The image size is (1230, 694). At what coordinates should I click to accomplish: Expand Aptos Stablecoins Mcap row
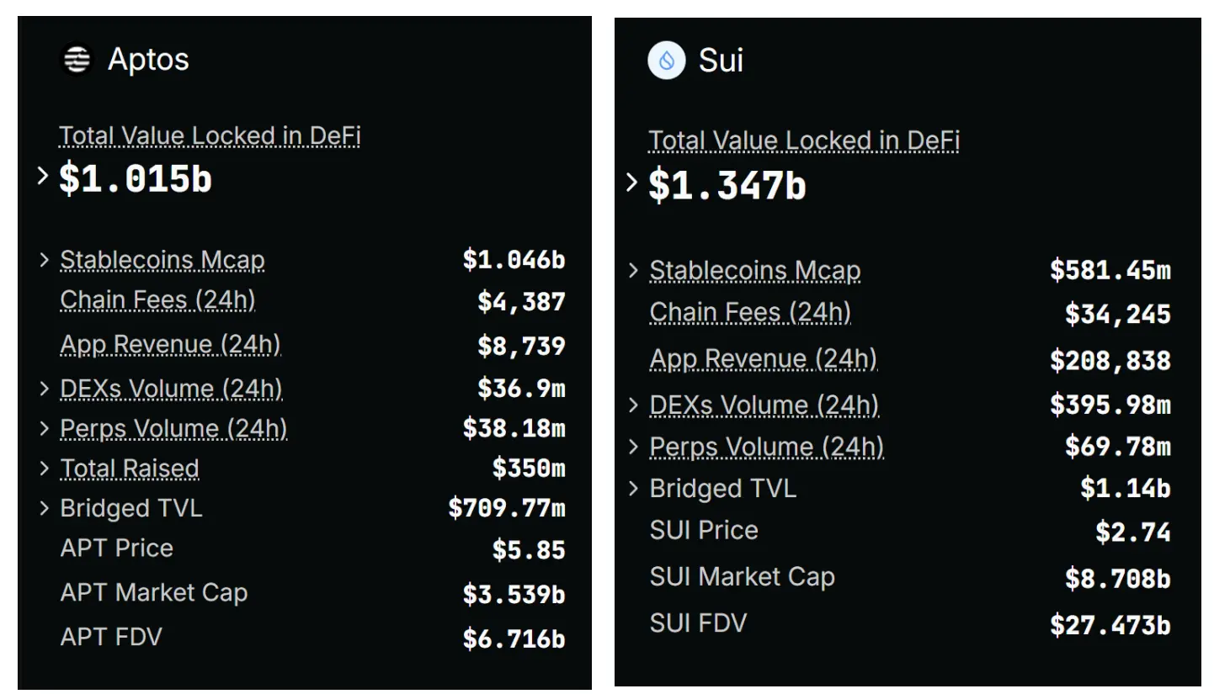coord(45,260)
